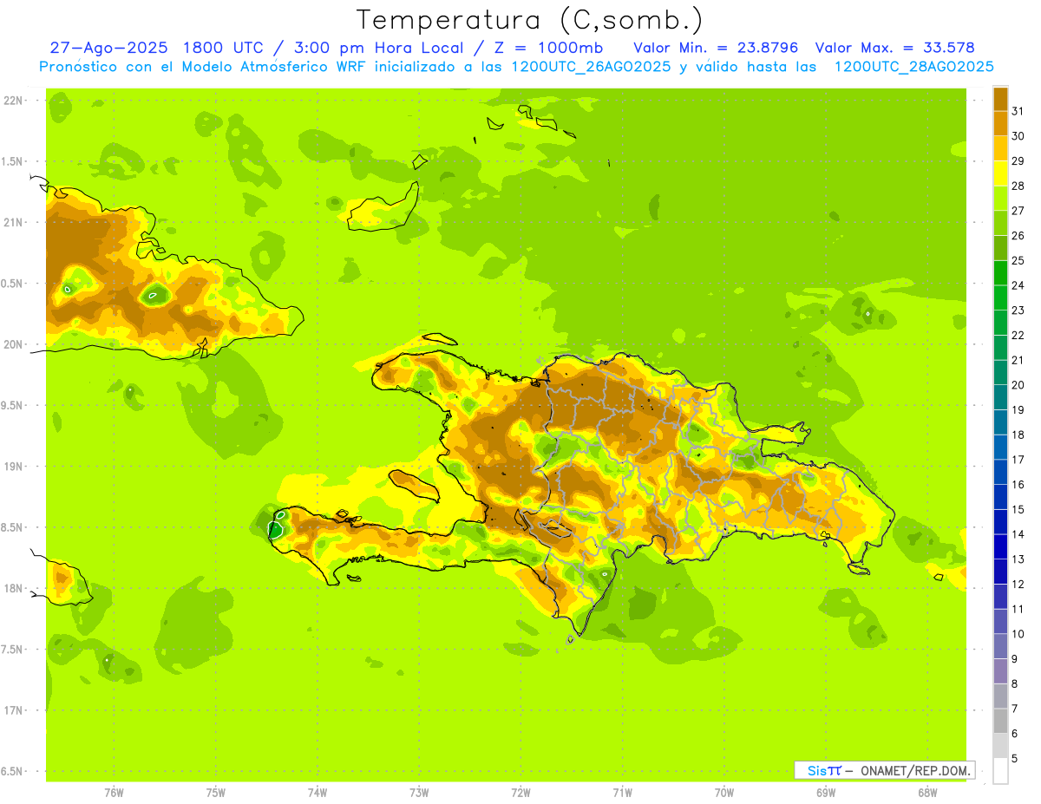The image size is (1041, 804).
Task: Click the "68W" longitude label
Action: tap(927, 793)
